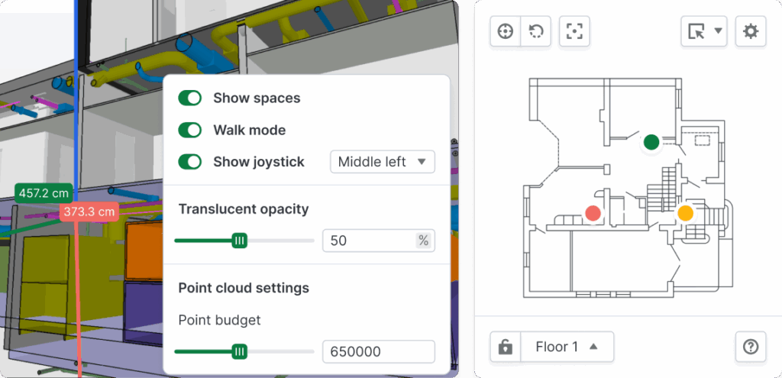Viewport: 782px width, 378px height.
Task: Disable the Walk mode switch
Action: coord(189,130)
